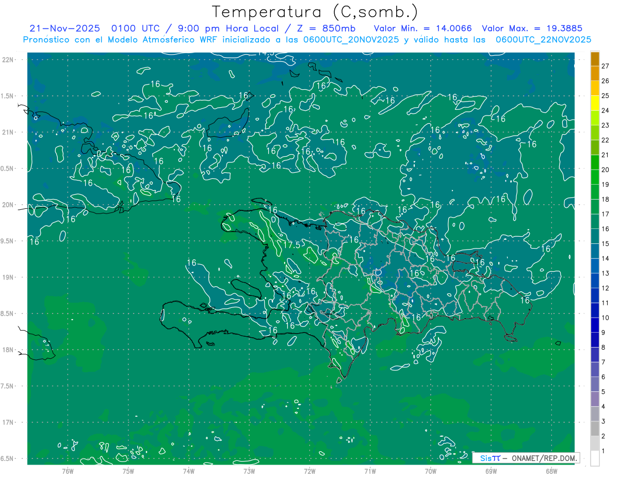Image resolution: width=619 pixels, height=478 pixels.
Task: Click colorbar scale number '15'
Action: click(606, 244)
